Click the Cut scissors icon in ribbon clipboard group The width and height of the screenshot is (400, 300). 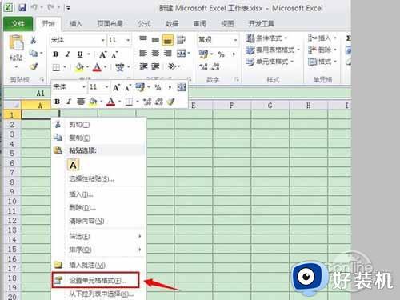point(34,40)
